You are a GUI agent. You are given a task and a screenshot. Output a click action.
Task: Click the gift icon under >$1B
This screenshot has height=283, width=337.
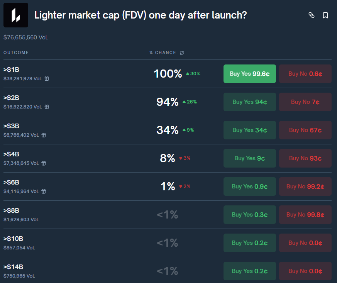(47, 79)
